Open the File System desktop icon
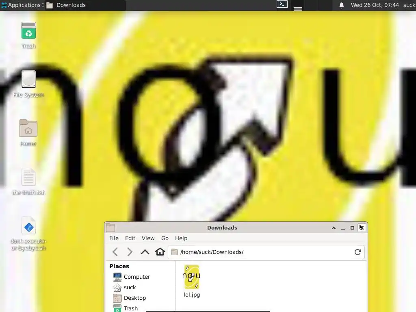The image size is (416, 312). (28, 79)
